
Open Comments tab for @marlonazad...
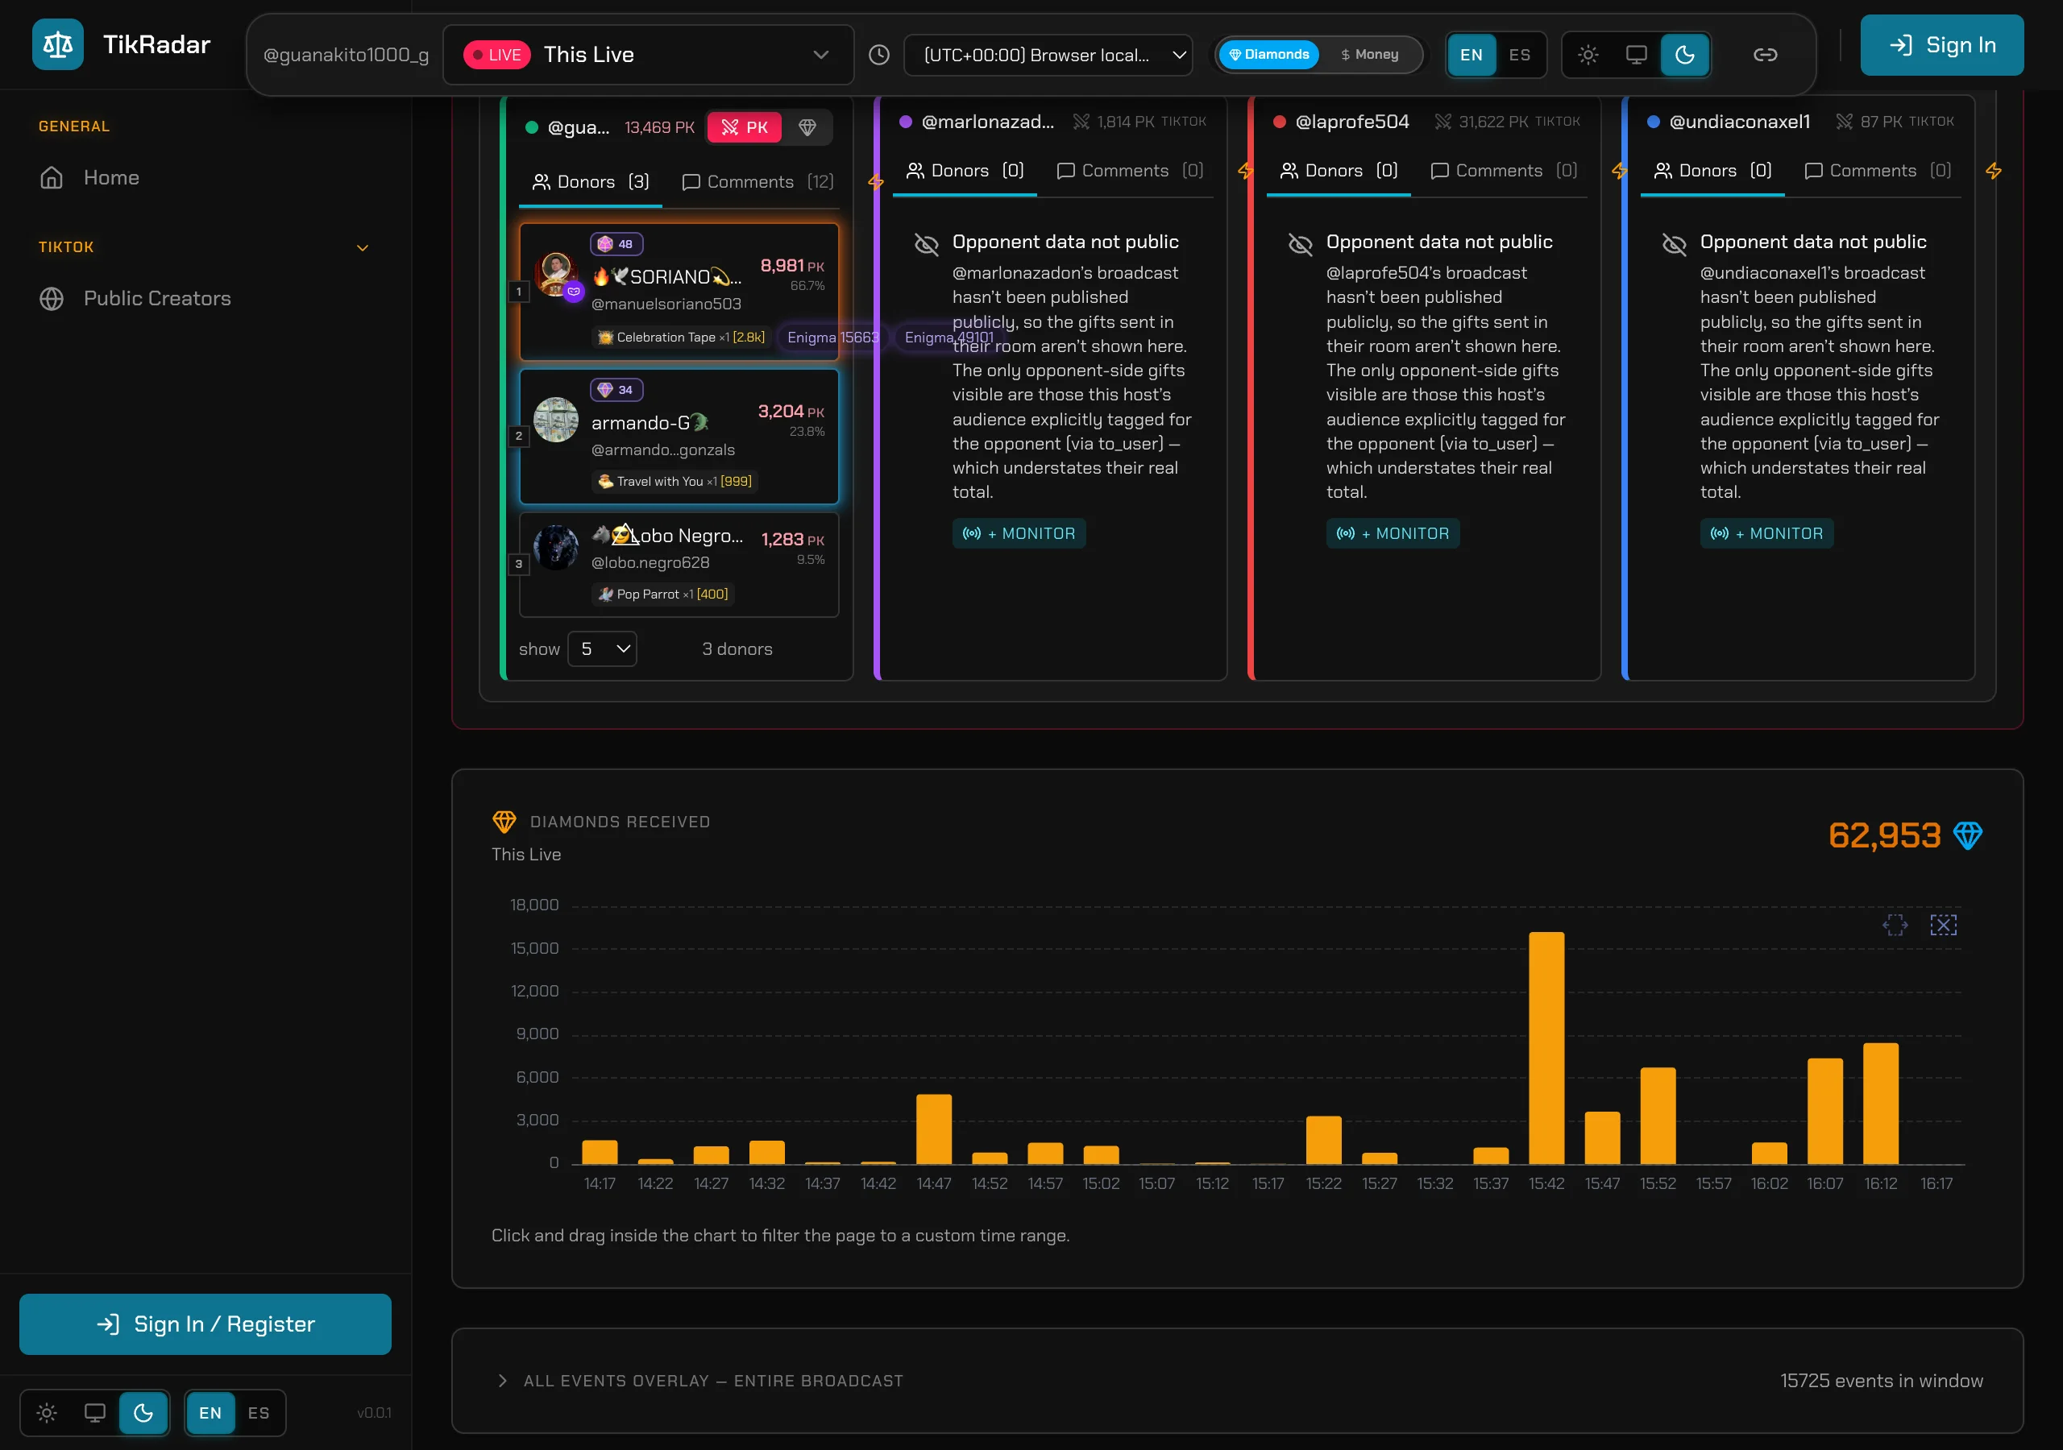1131,171
